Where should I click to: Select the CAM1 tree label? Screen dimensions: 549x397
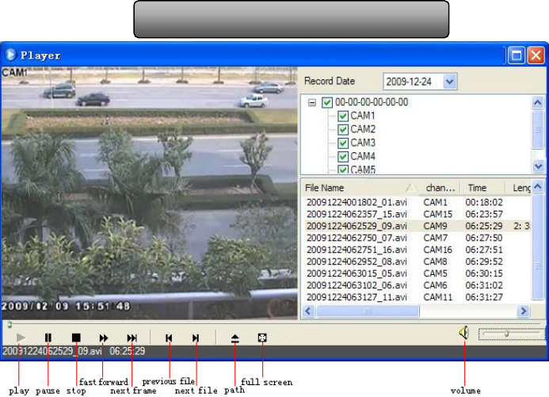363,116
